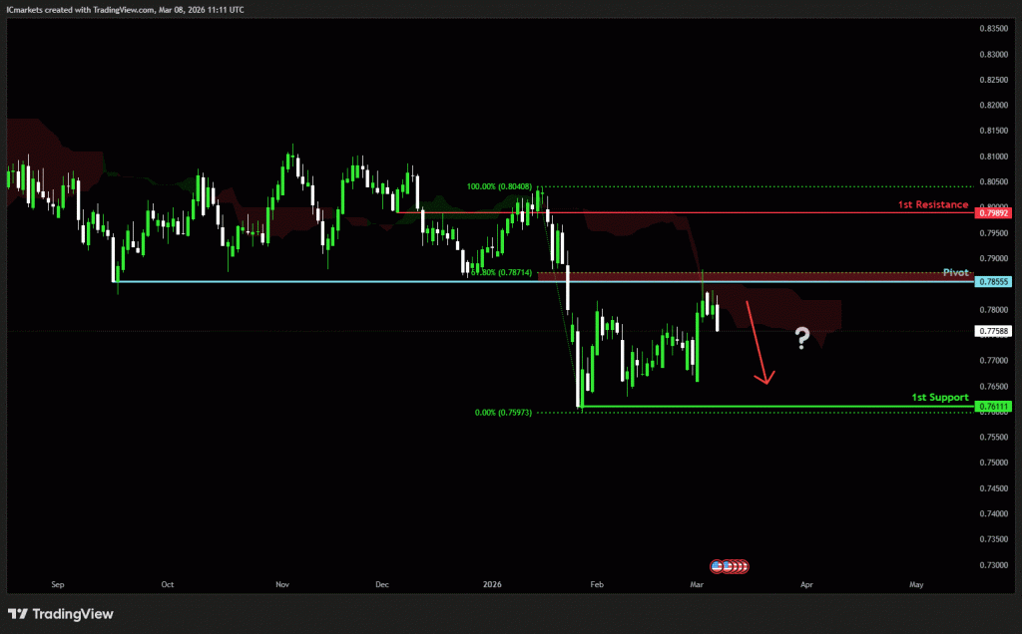Click the "Nov" label on time axis
Screen dimensions: 1022x634
[x=281, y=585]
